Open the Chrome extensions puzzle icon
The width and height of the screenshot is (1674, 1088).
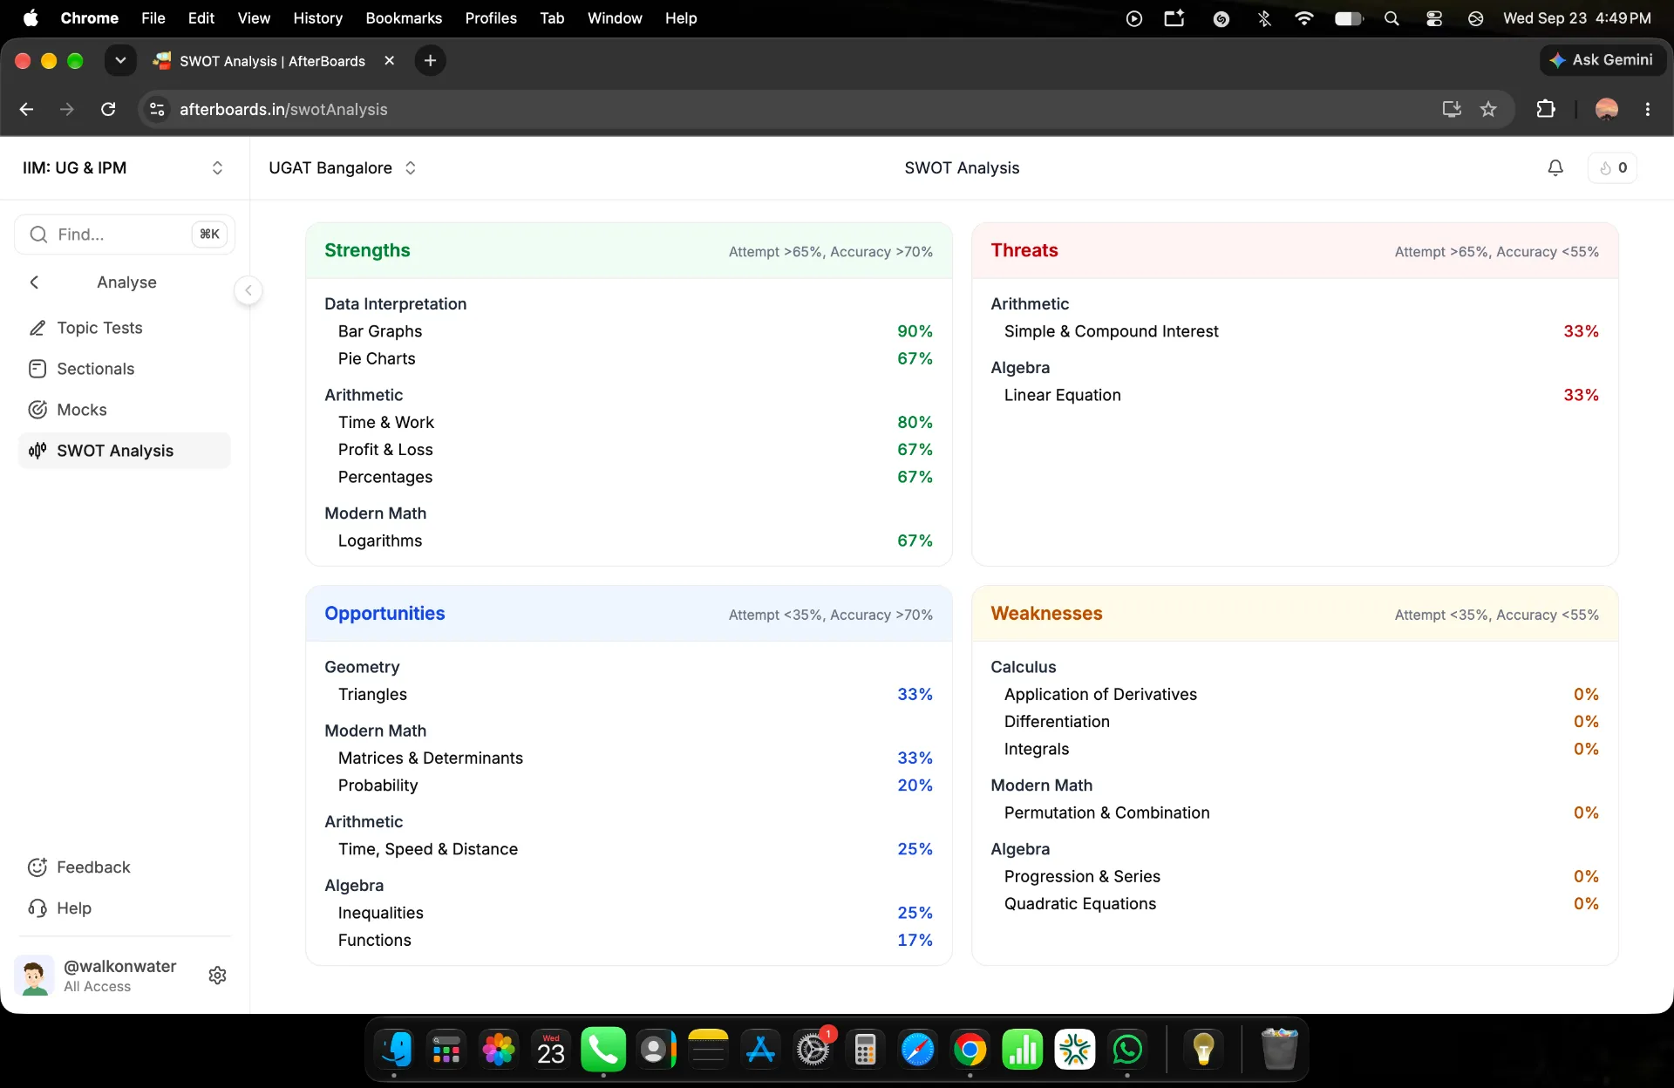(1545, 109)
